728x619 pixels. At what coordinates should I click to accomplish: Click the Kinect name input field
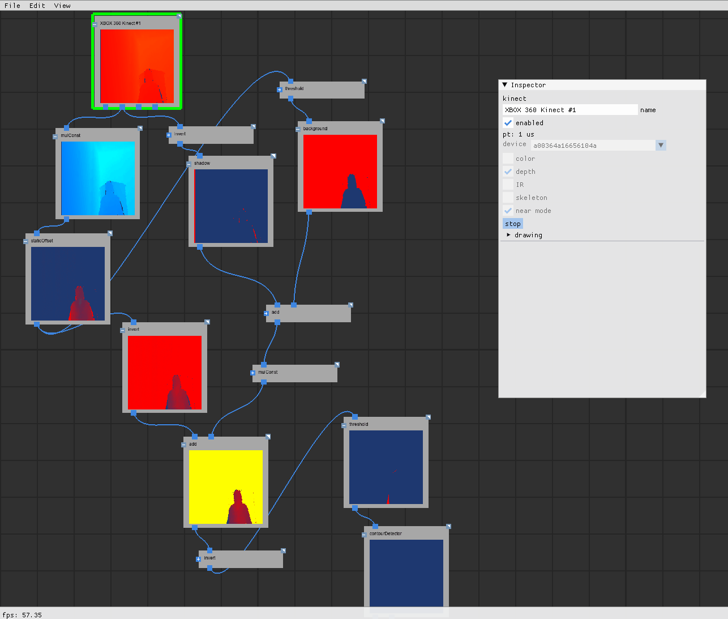coord(569,110)
